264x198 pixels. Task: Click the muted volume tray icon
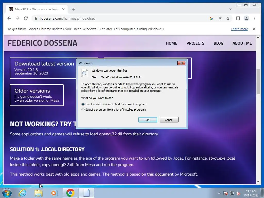pos(238,193)
